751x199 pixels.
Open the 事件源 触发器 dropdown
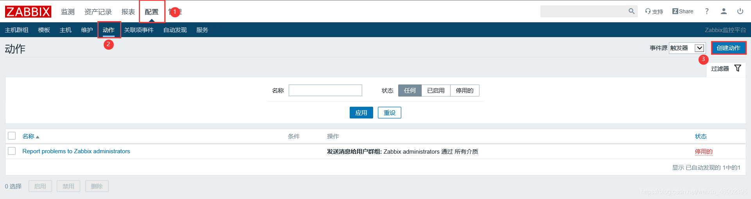point(687,48)
